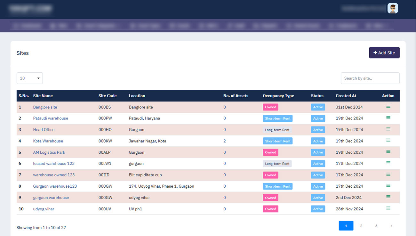The height and width of the screenshot is (236, 416).
Task: Go to page 3 of sites
Action: click(376, 226)
